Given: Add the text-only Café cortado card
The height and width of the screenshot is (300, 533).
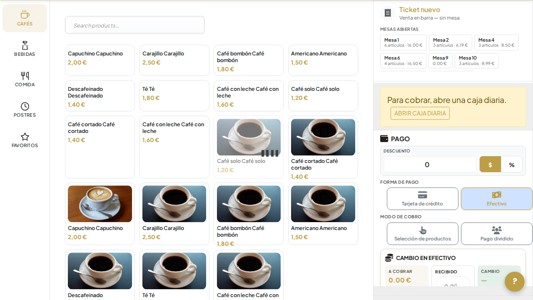Looking at the screenshot, I should [100, 147].
